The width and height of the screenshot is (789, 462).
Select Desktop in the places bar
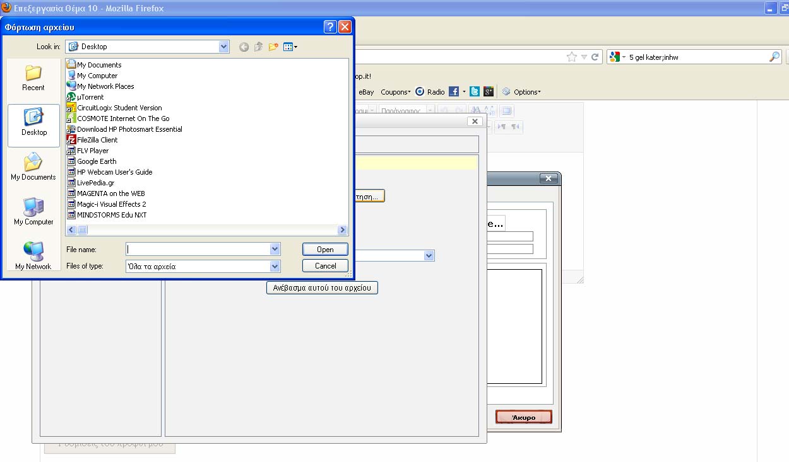[33, 125]
